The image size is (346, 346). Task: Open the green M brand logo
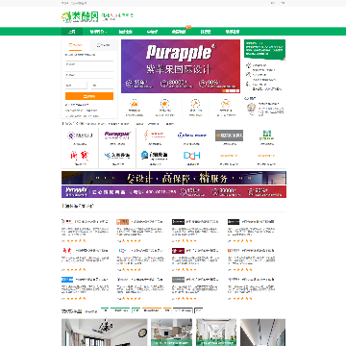coord(266,136)
